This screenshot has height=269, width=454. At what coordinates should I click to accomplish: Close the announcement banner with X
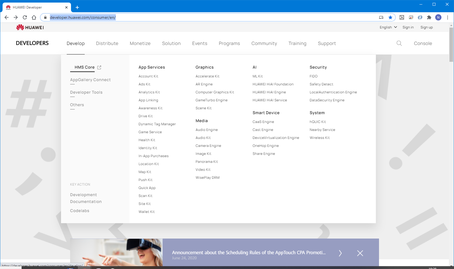(360, 253)
